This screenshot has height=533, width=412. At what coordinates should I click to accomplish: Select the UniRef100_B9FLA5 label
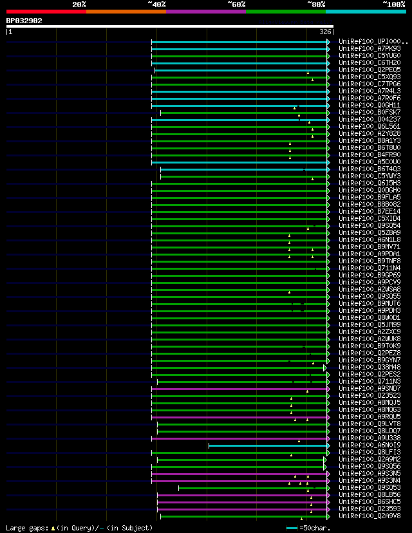click(x=370, y=197)
